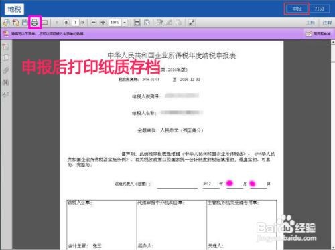Open the zoom level dropdown arrow
This screenshot has width=335, height=250.
(x=125, y=23)
